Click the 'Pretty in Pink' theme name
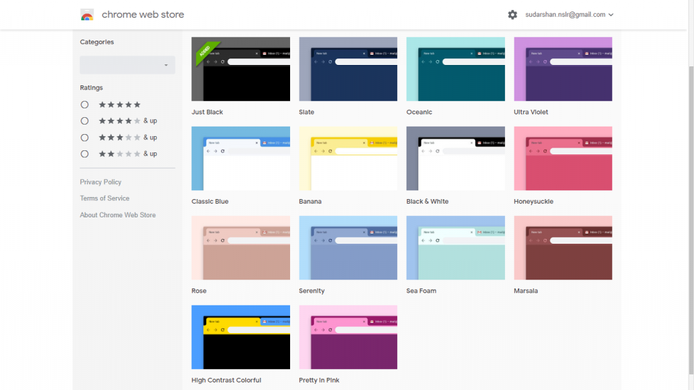The height and width of the screenshot is (390, 694). tap(319, 380)
